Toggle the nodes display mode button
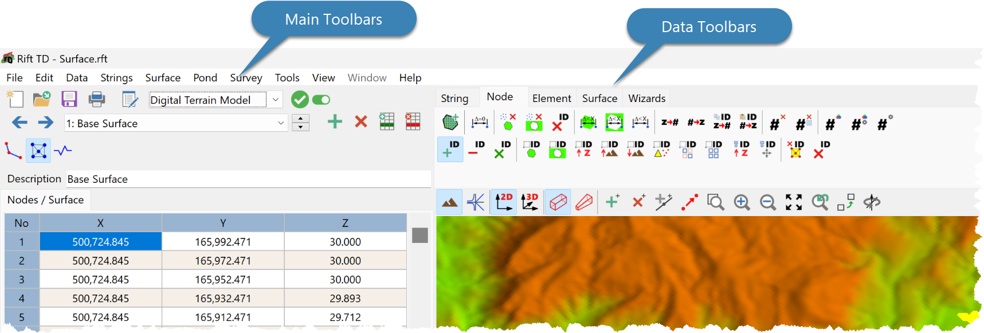The image size is (984, 333). (x=38, y=151)
